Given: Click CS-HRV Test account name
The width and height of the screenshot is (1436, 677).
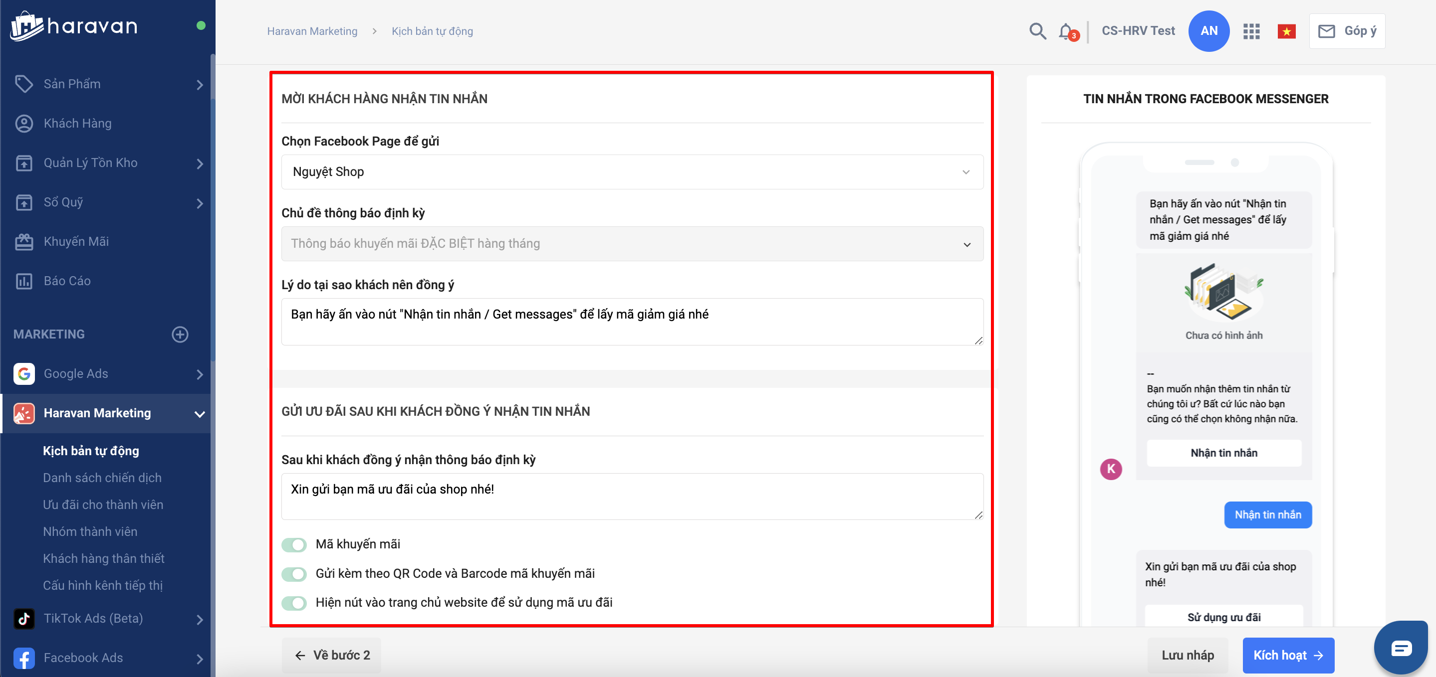Looking at the screenshot, I should [1138, 30].
